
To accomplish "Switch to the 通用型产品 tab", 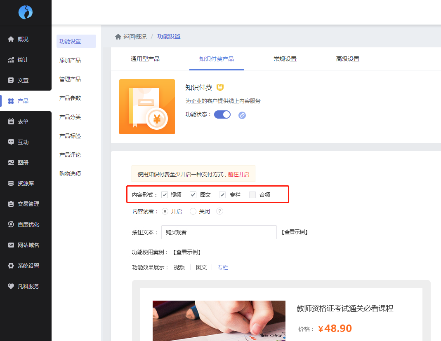I will [x=145, y=59].
